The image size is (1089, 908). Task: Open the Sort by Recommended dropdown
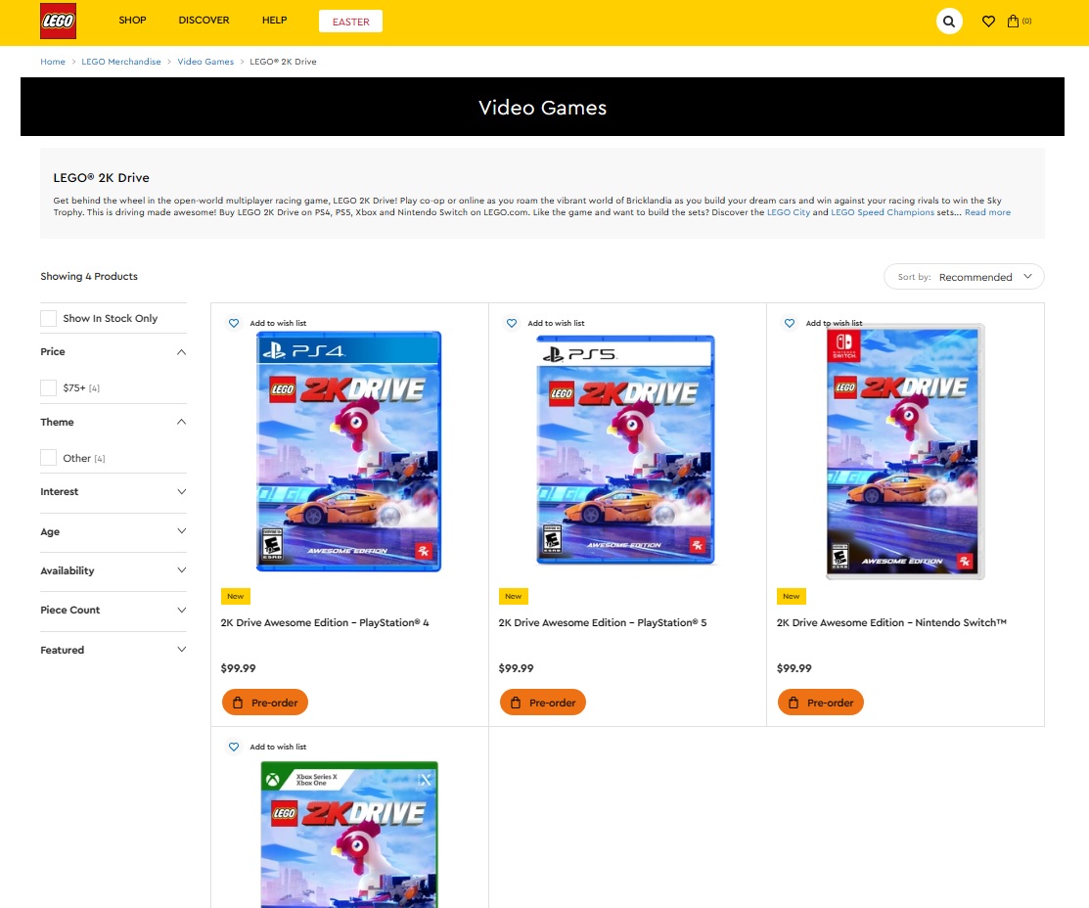964,277
